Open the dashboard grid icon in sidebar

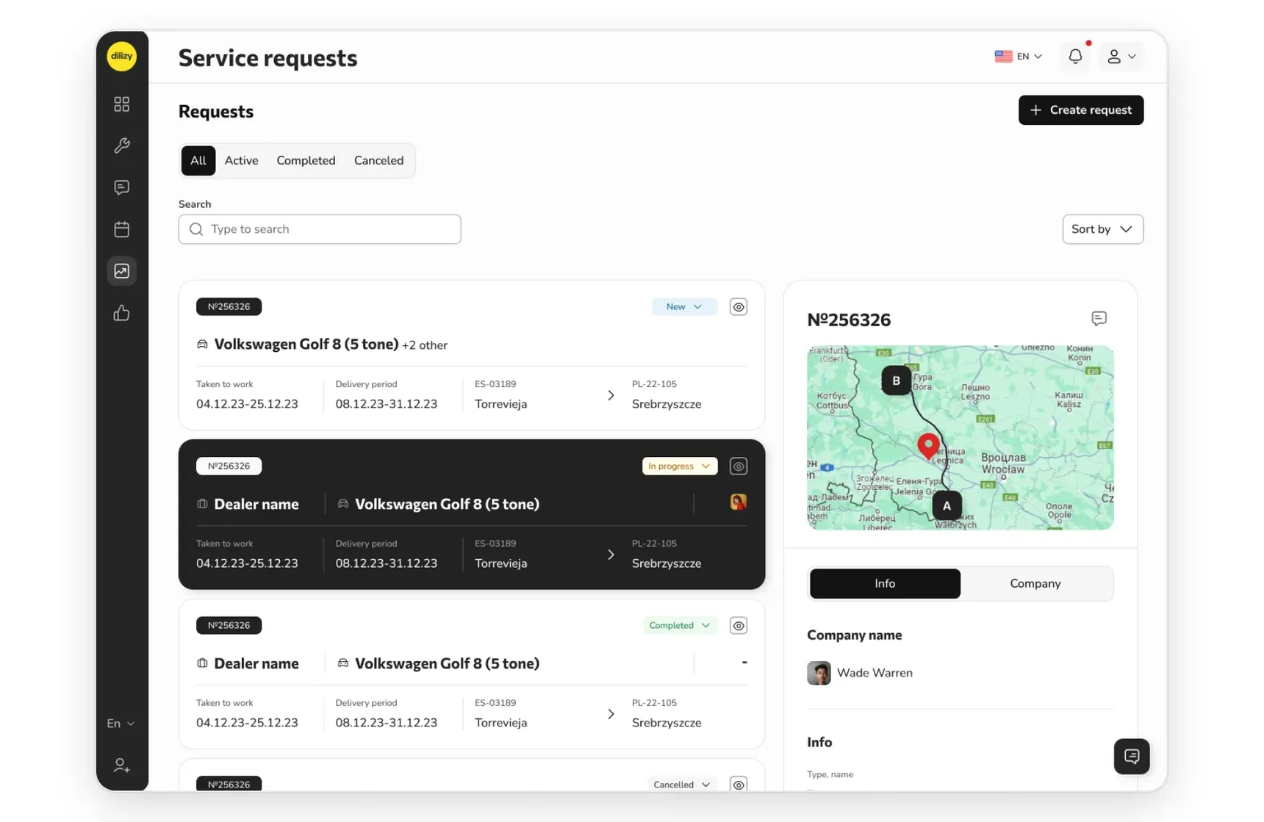point(121,104)
